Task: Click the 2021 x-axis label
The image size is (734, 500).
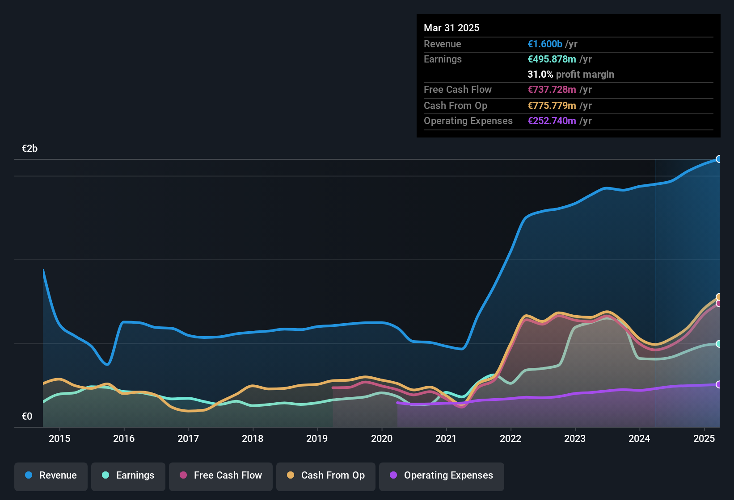Action: 446,438
